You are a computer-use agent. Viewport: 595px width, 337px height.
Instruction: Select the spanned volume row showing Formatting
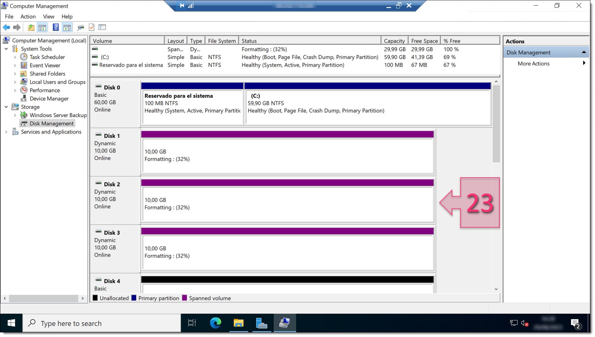point(295,49)
